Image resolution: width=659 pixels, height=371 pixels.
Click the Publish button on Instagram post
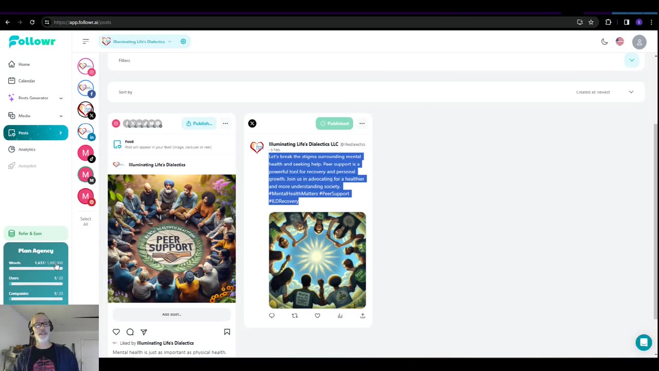coord(199,123)
